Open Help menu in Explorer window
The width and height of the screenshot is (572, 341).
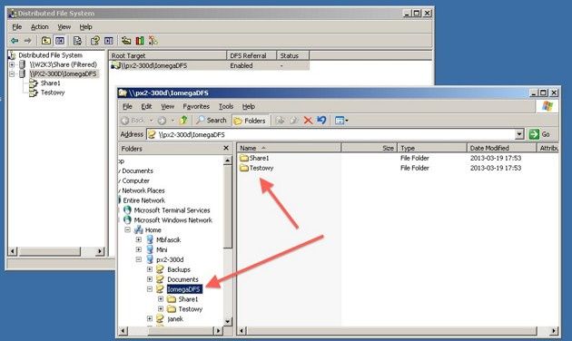coord(249,106)
